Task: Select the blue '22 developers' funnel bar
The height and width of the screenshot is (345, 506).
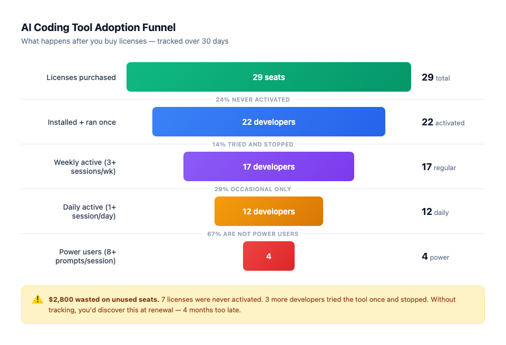Action: click(268, 122)
